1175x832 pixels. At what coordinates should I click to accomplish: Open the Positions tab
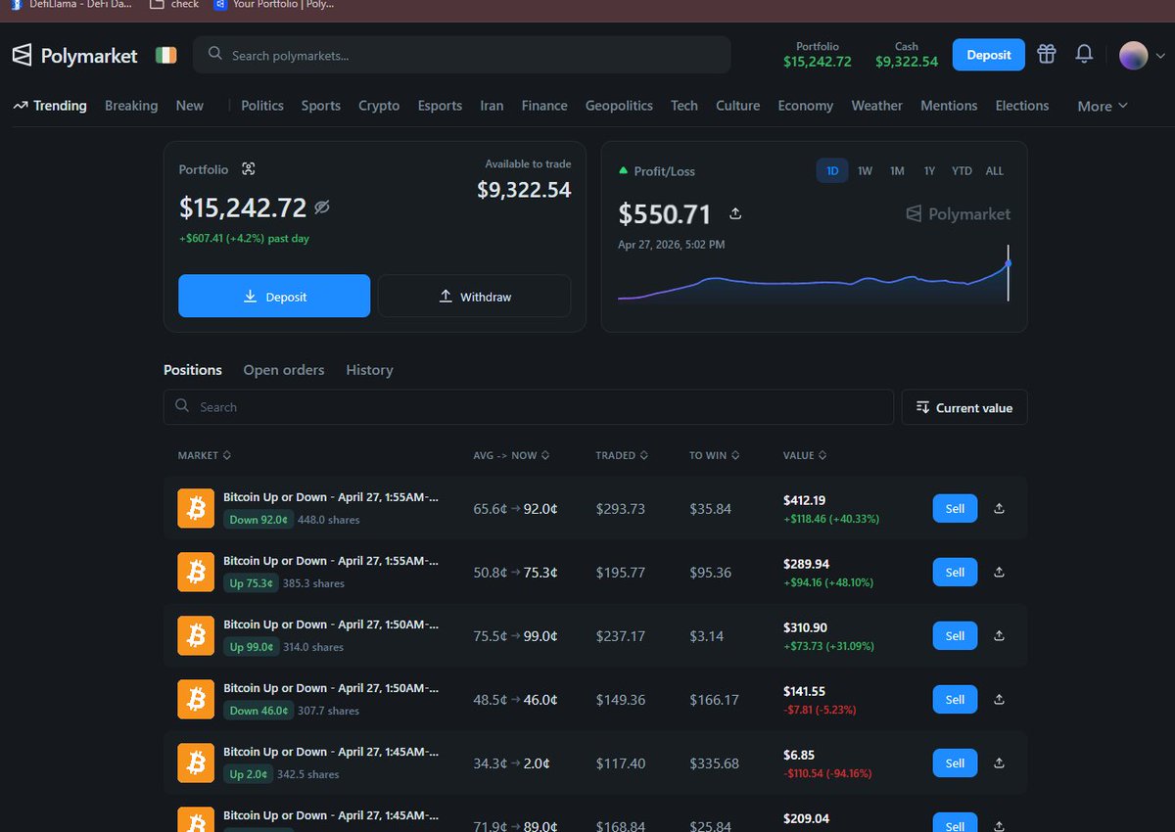[193, 370]
